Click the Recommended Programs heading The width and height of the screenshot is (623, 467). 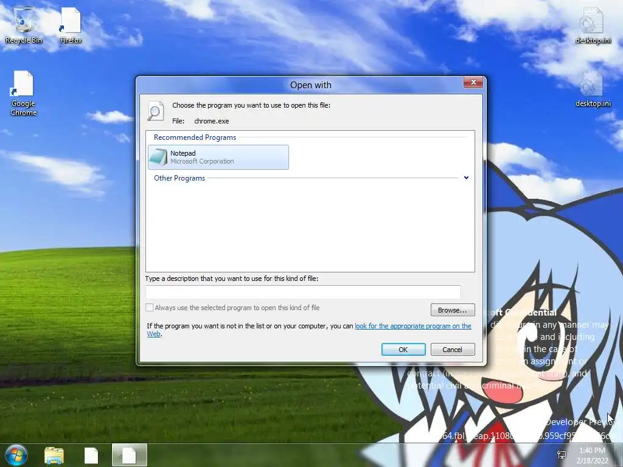[x=195, y=137]
